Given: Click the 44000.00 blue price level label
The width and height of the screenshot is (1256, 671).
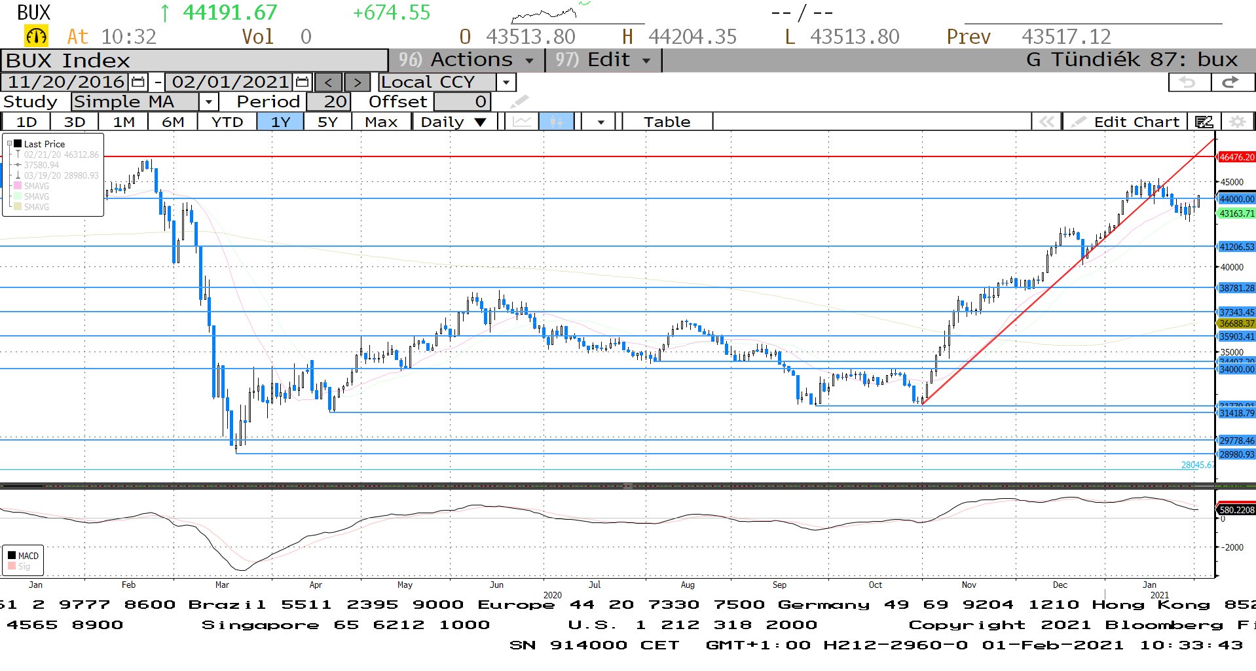Looking at the screenshot, I should point(1236,199).
